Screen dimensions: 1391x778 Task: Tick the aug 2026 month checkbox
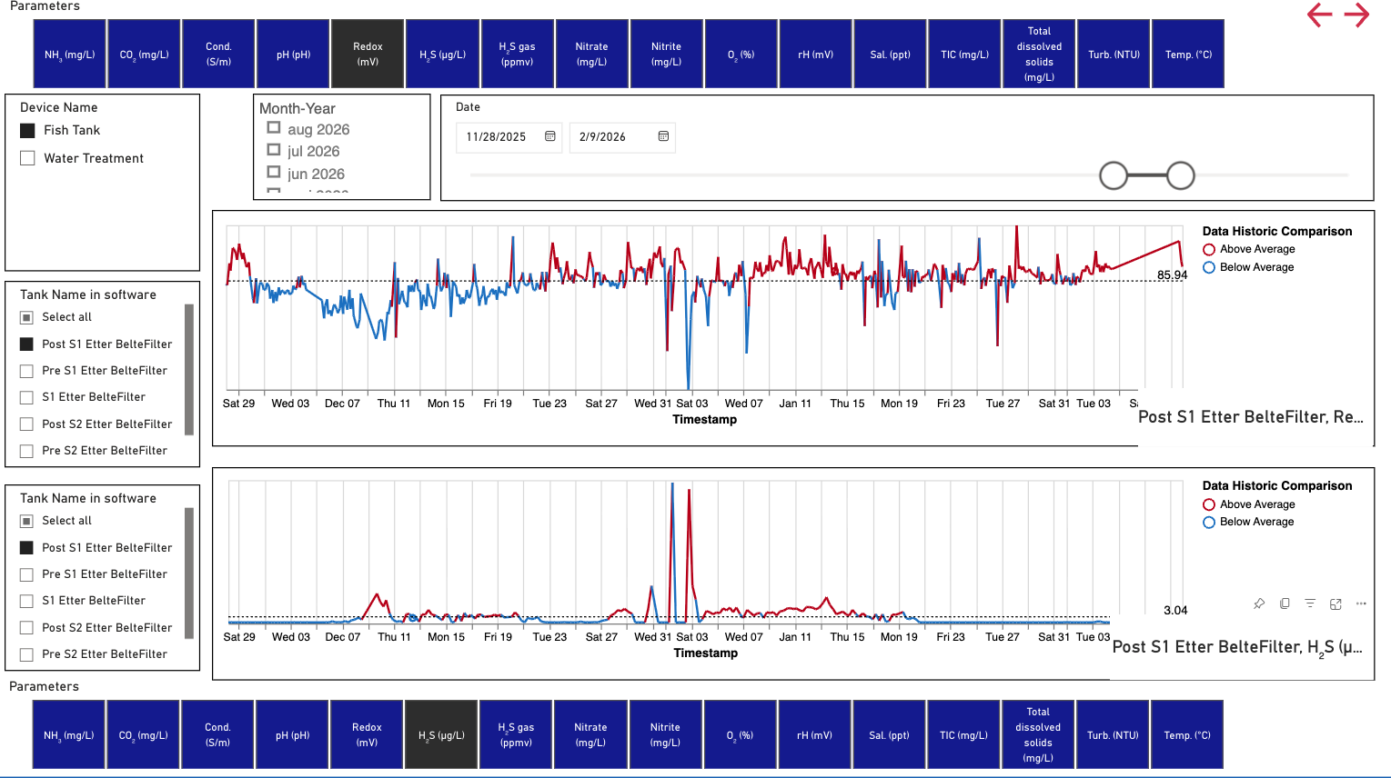pyautogui.click(x=273, y=128)
